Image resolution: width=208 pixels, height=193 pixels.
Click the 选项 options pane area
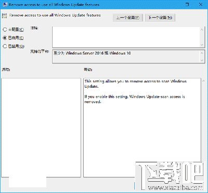[x=41, y=128]
